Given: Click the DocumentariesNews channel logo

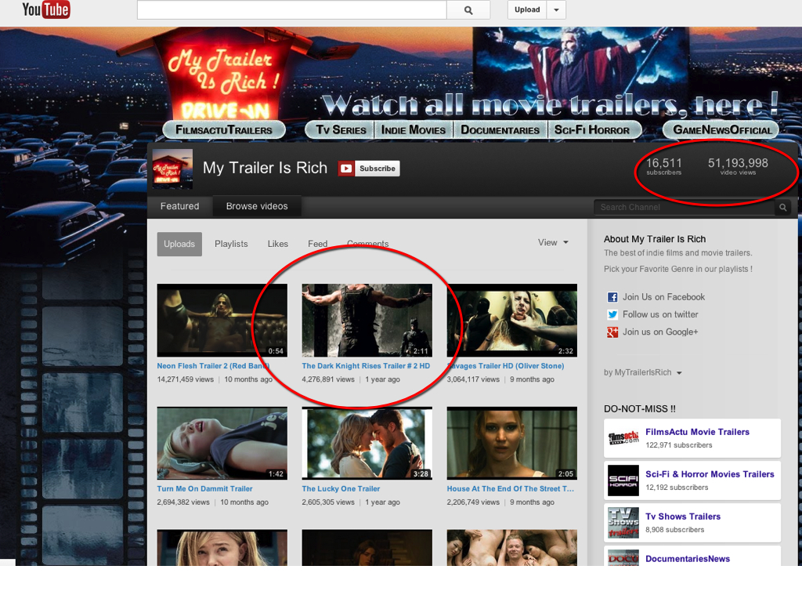Looking at the screenshot, I should tap(623, 557).
